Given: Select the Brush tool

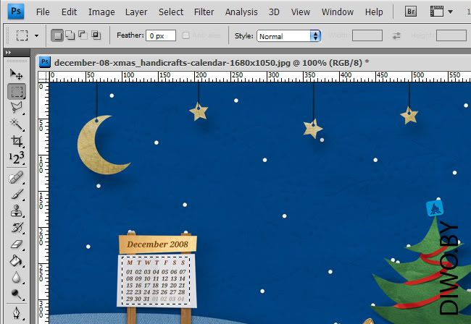Looking at the screenshot, I should 17,195.
